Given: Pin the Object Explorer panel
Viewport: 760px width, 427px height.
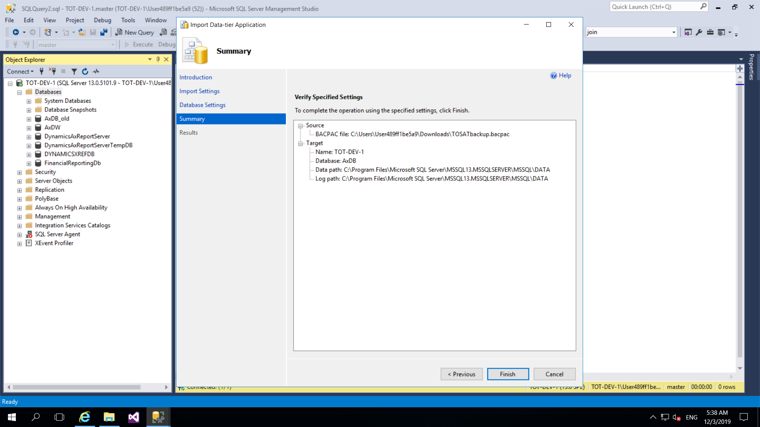Looking at the screenshot, I should point(158,59).
